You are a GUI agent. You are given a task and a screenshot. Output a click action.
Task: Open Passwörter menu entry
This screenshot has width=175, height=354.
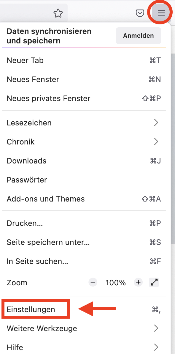pyautogui.click(x=84, y=180)
